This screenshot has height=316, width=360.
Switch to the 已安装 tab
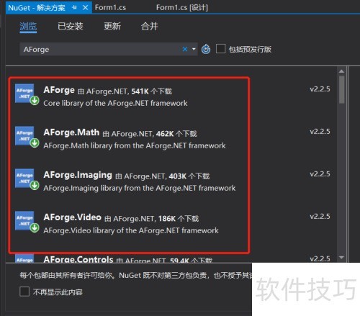coord(70,26)
